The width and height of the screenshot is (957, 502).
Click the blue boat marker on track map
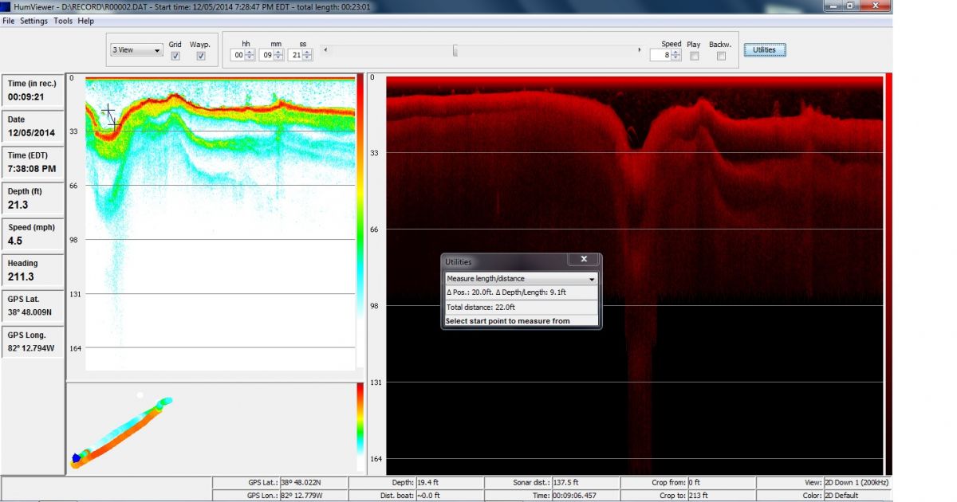pyautogui.click(x=77, y=457)
